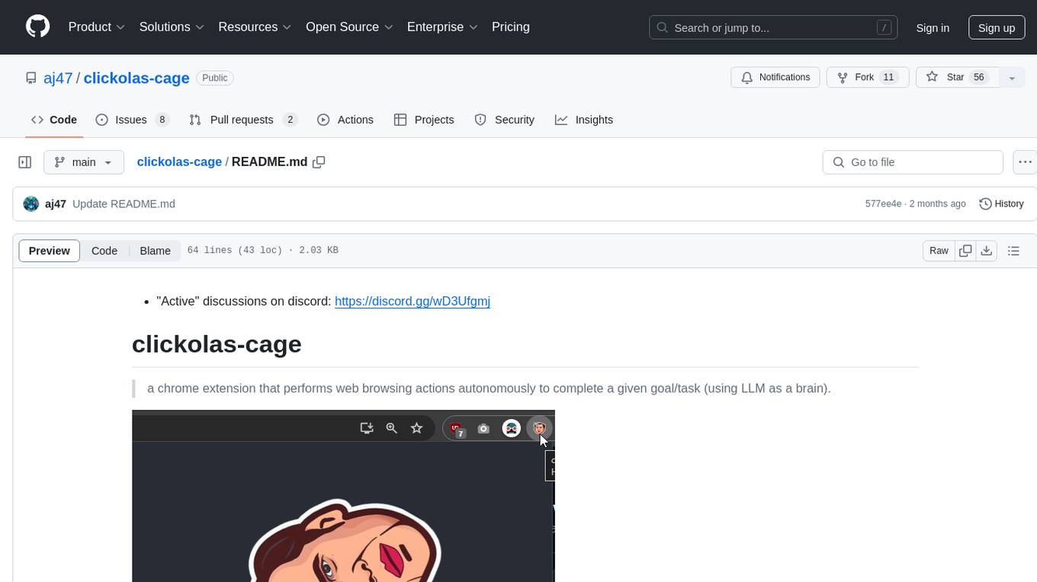
Task: Copy the README.md file path
Action: 319,162
